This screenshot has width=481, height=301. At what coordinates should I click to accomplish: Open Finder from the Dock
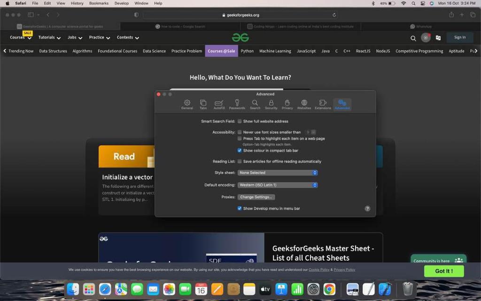click(x=73, y=289)
